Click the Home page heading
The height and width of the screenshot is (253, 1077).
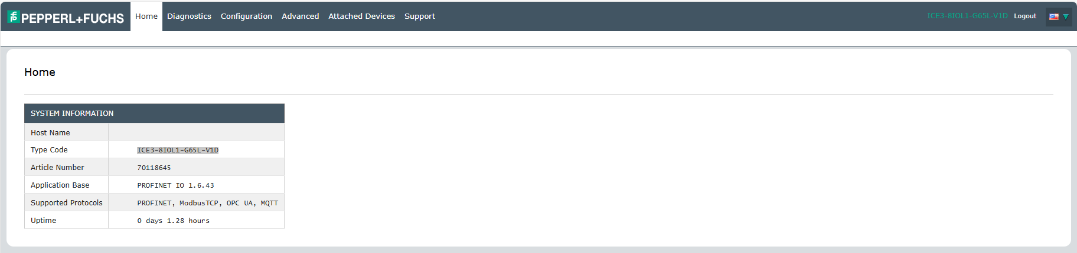coord(40,72)
